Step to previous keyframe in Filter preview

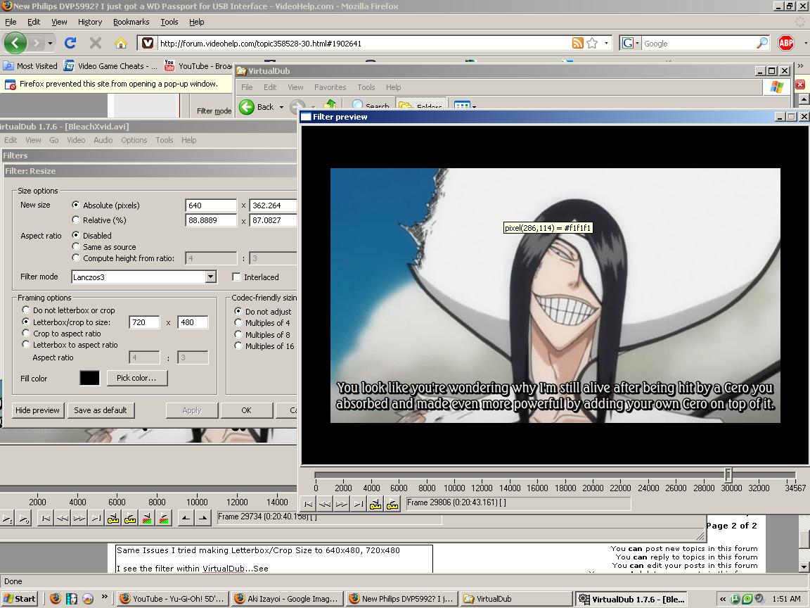(x=325, y=504)
